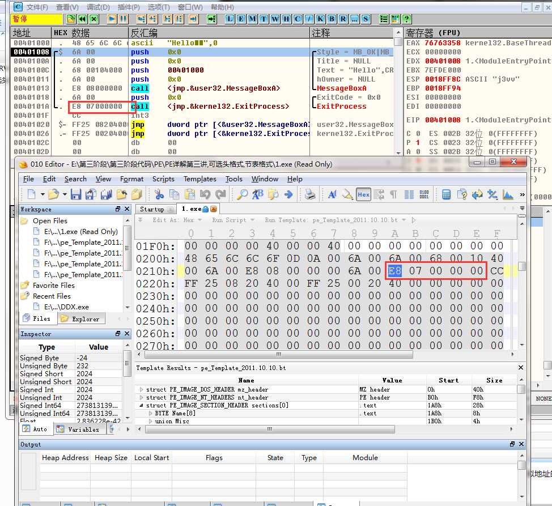
Task: Run the debugged program with play icon
Action: tap(112, 19)
